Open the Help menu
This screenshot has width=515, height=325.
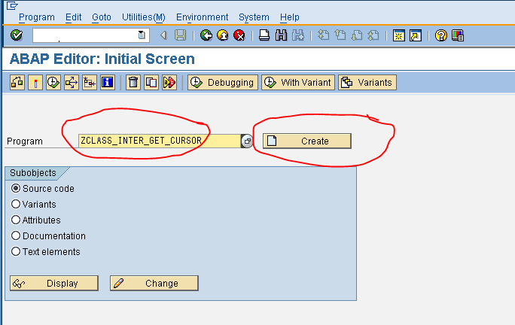pyautogui.click(x=289, y=17)
